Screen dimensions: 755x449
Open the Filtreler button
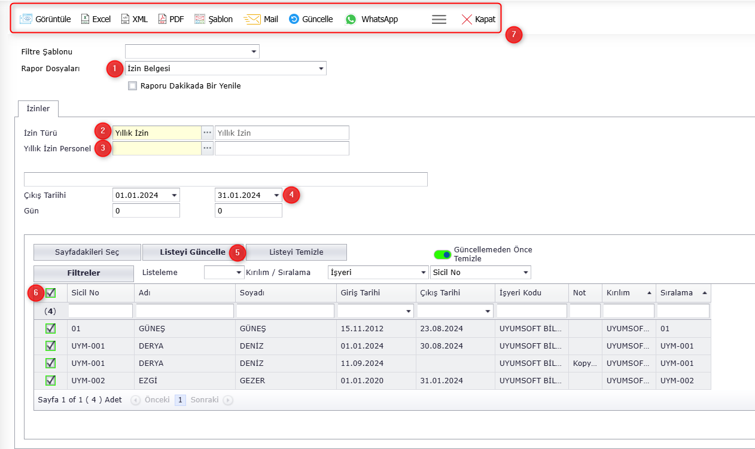coord(84,273)
